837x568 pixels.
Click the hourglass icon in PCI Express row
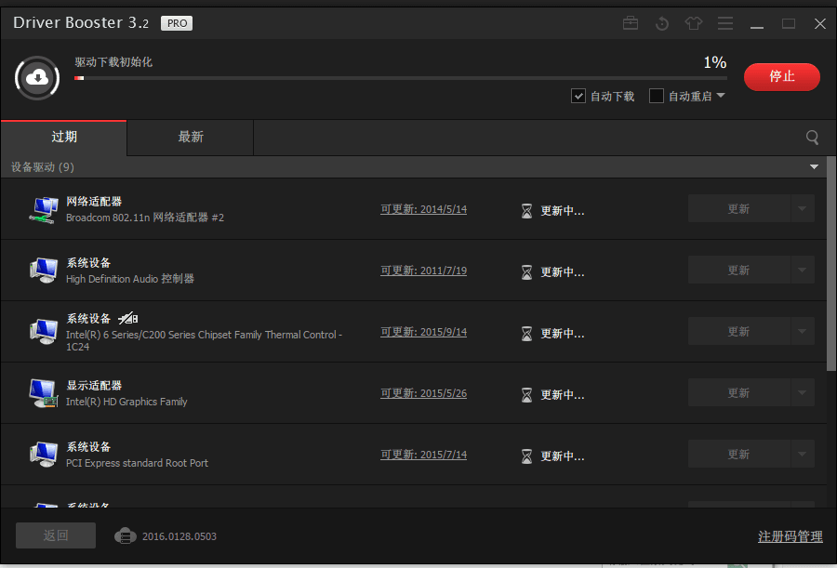pos(526,456)
